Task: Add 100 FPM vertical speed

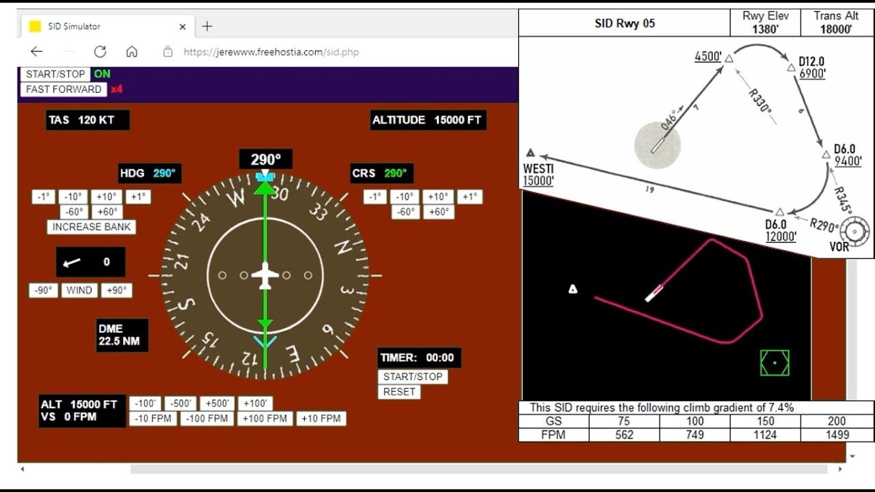Action: (x=265, y=419)
